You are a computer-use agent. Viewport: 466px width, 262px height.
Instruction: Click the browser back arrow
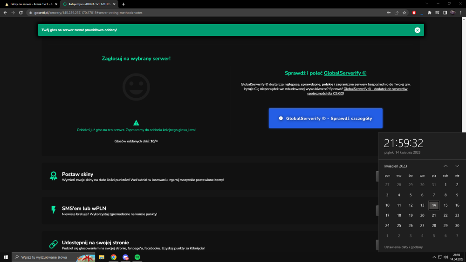[5, 13]
